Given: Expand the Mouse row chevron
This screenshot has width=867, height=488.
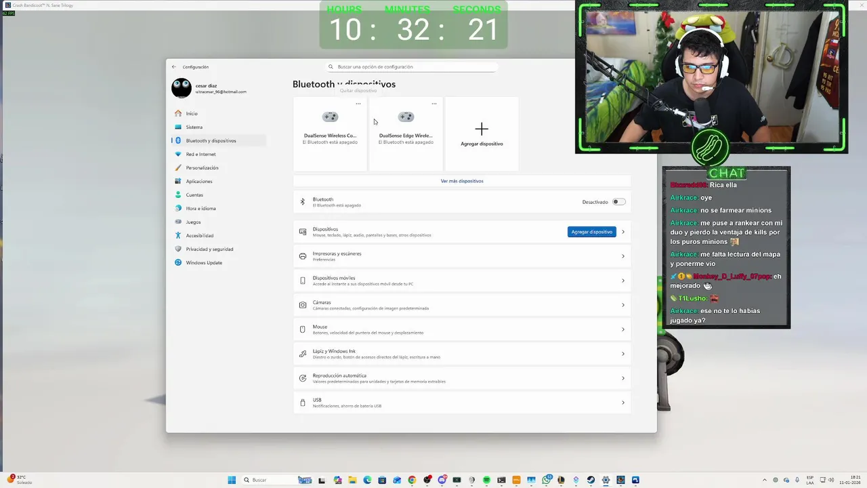Looking at the screenshot, I should (x=623, y=329).
